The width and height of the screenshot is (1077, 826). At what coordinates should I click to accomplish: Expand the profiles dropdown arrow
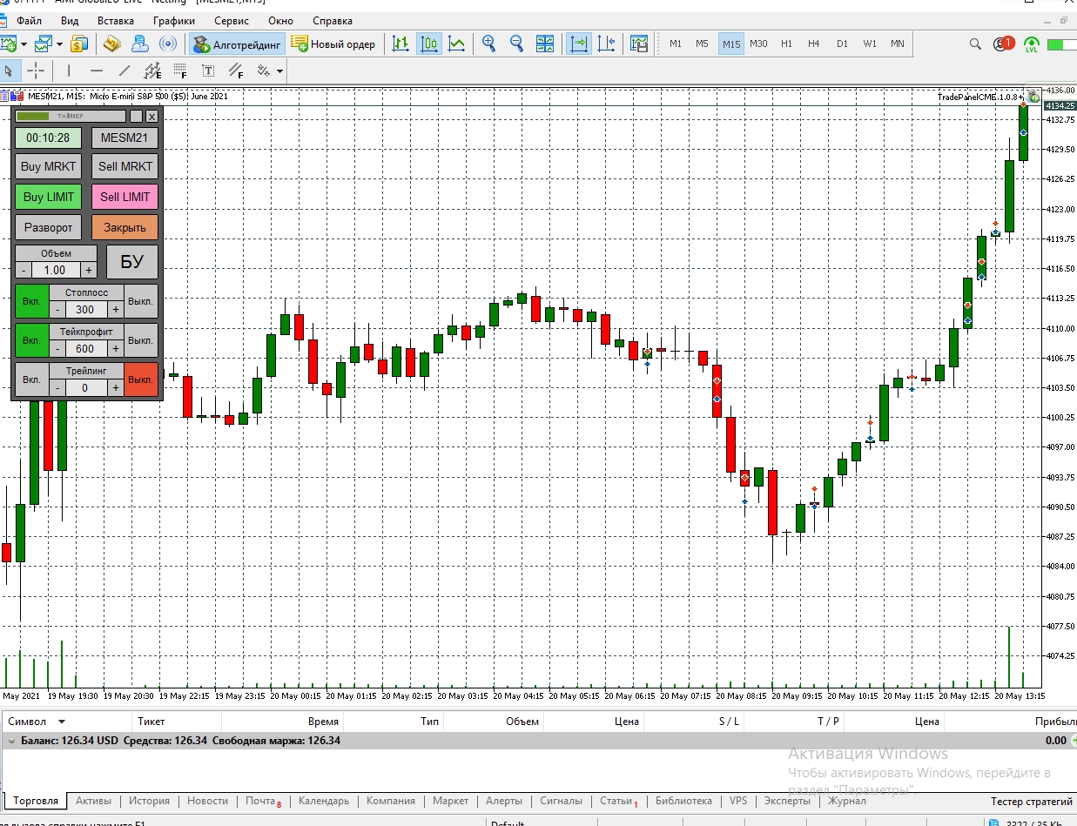(58, 44)
